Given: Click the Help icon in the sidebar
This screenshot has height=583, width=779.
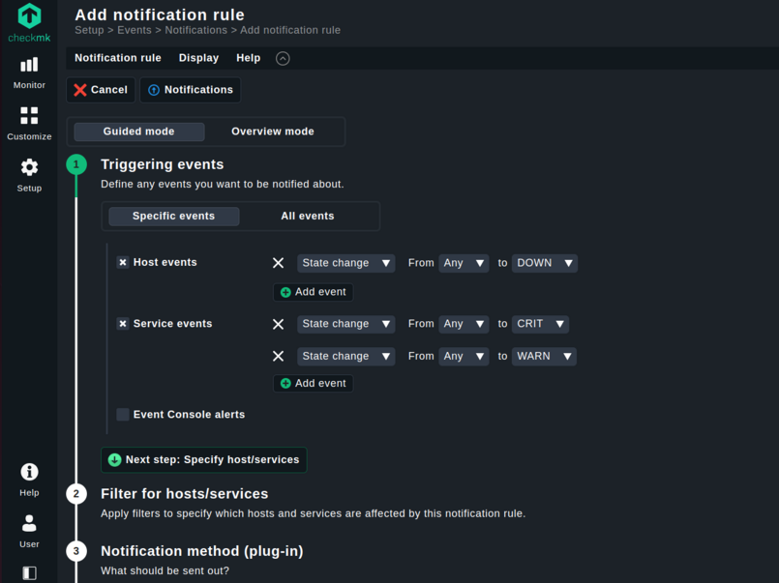Looking at the screenshot, I should 29,474.
